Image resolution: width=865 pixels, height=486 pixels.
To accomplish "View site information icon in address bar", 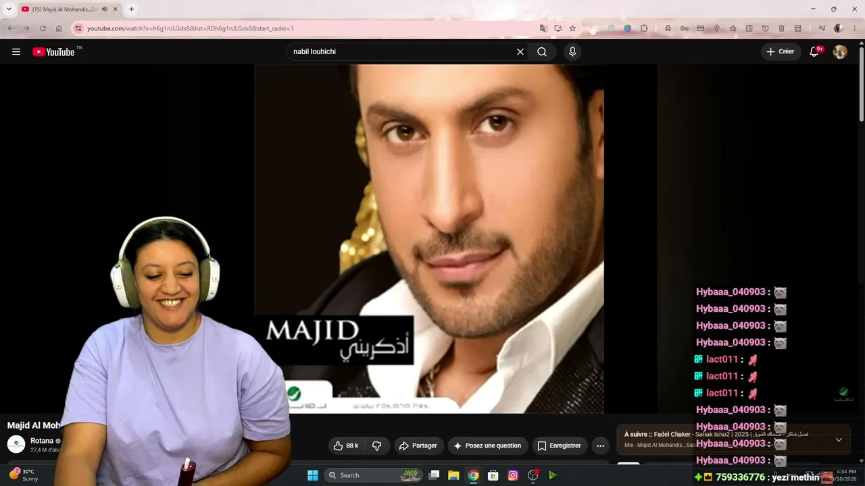I will click(x=78, y=28).
